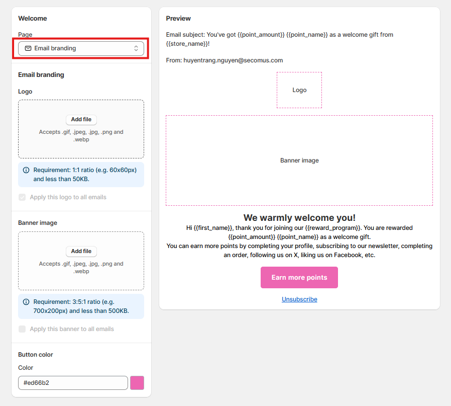This screenshot has width=451, height=406.
Task: Toggle the logo apply-to-all checkbox off
Action: (22, 197)
